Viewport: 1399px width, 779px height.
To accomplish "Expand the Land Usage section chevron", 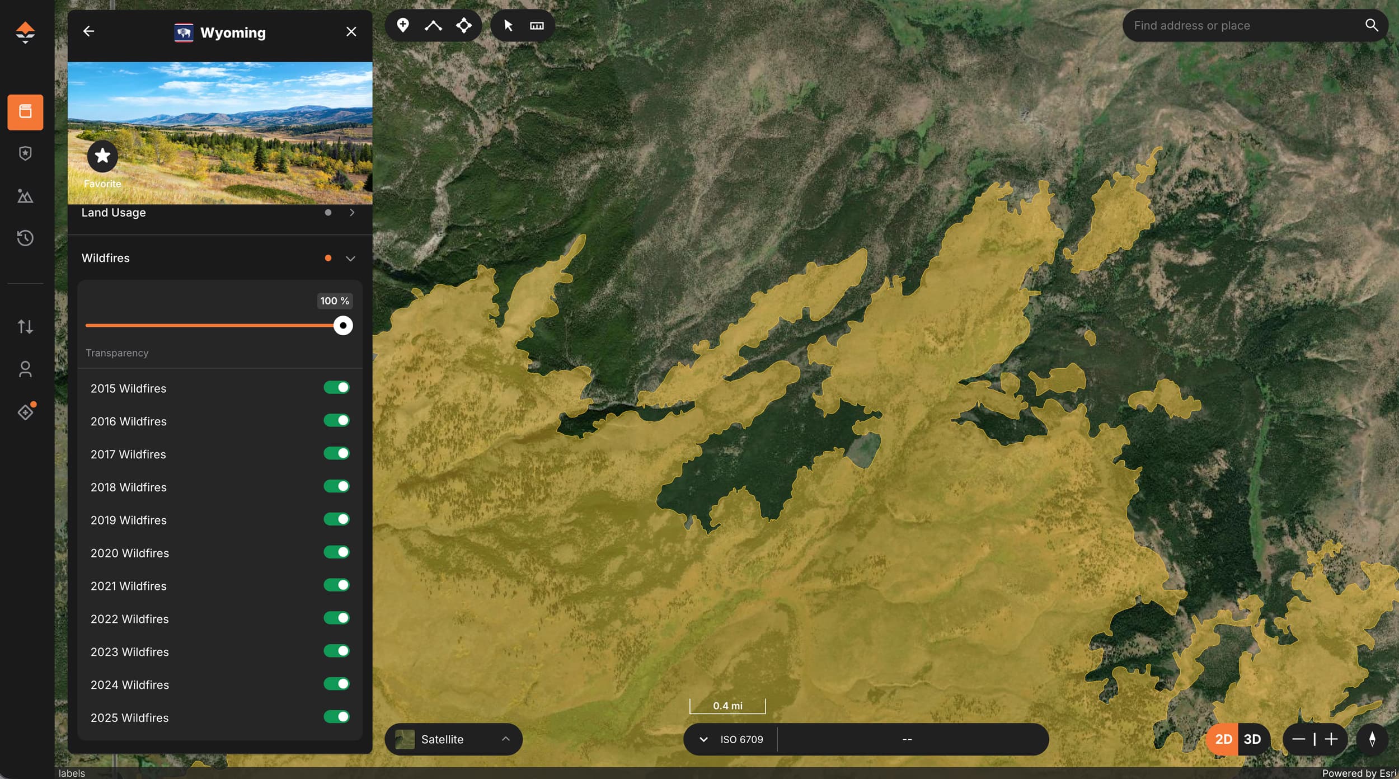I will tap(351, 213).
